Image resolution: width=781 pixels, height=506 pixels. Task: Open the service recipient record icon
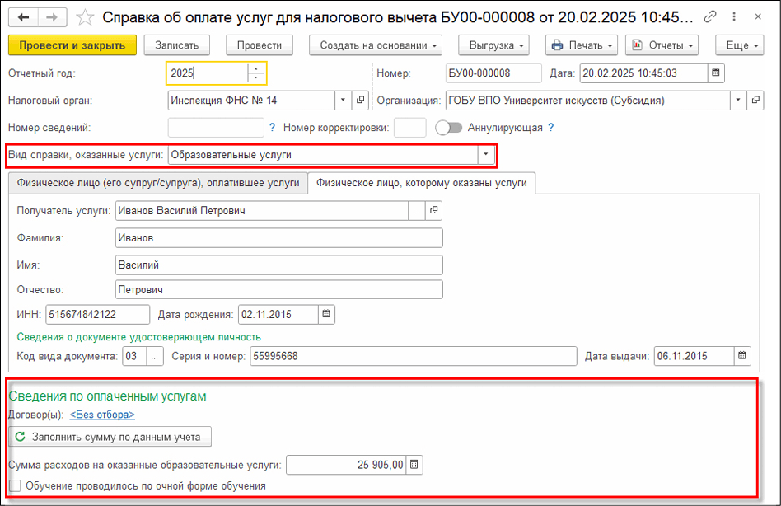(x=433, y=211)
